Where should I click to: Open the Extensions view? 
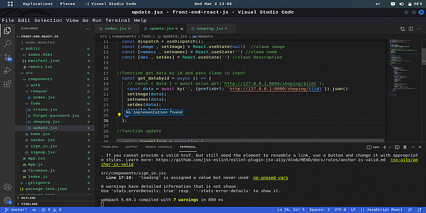[x=7, y=84]
